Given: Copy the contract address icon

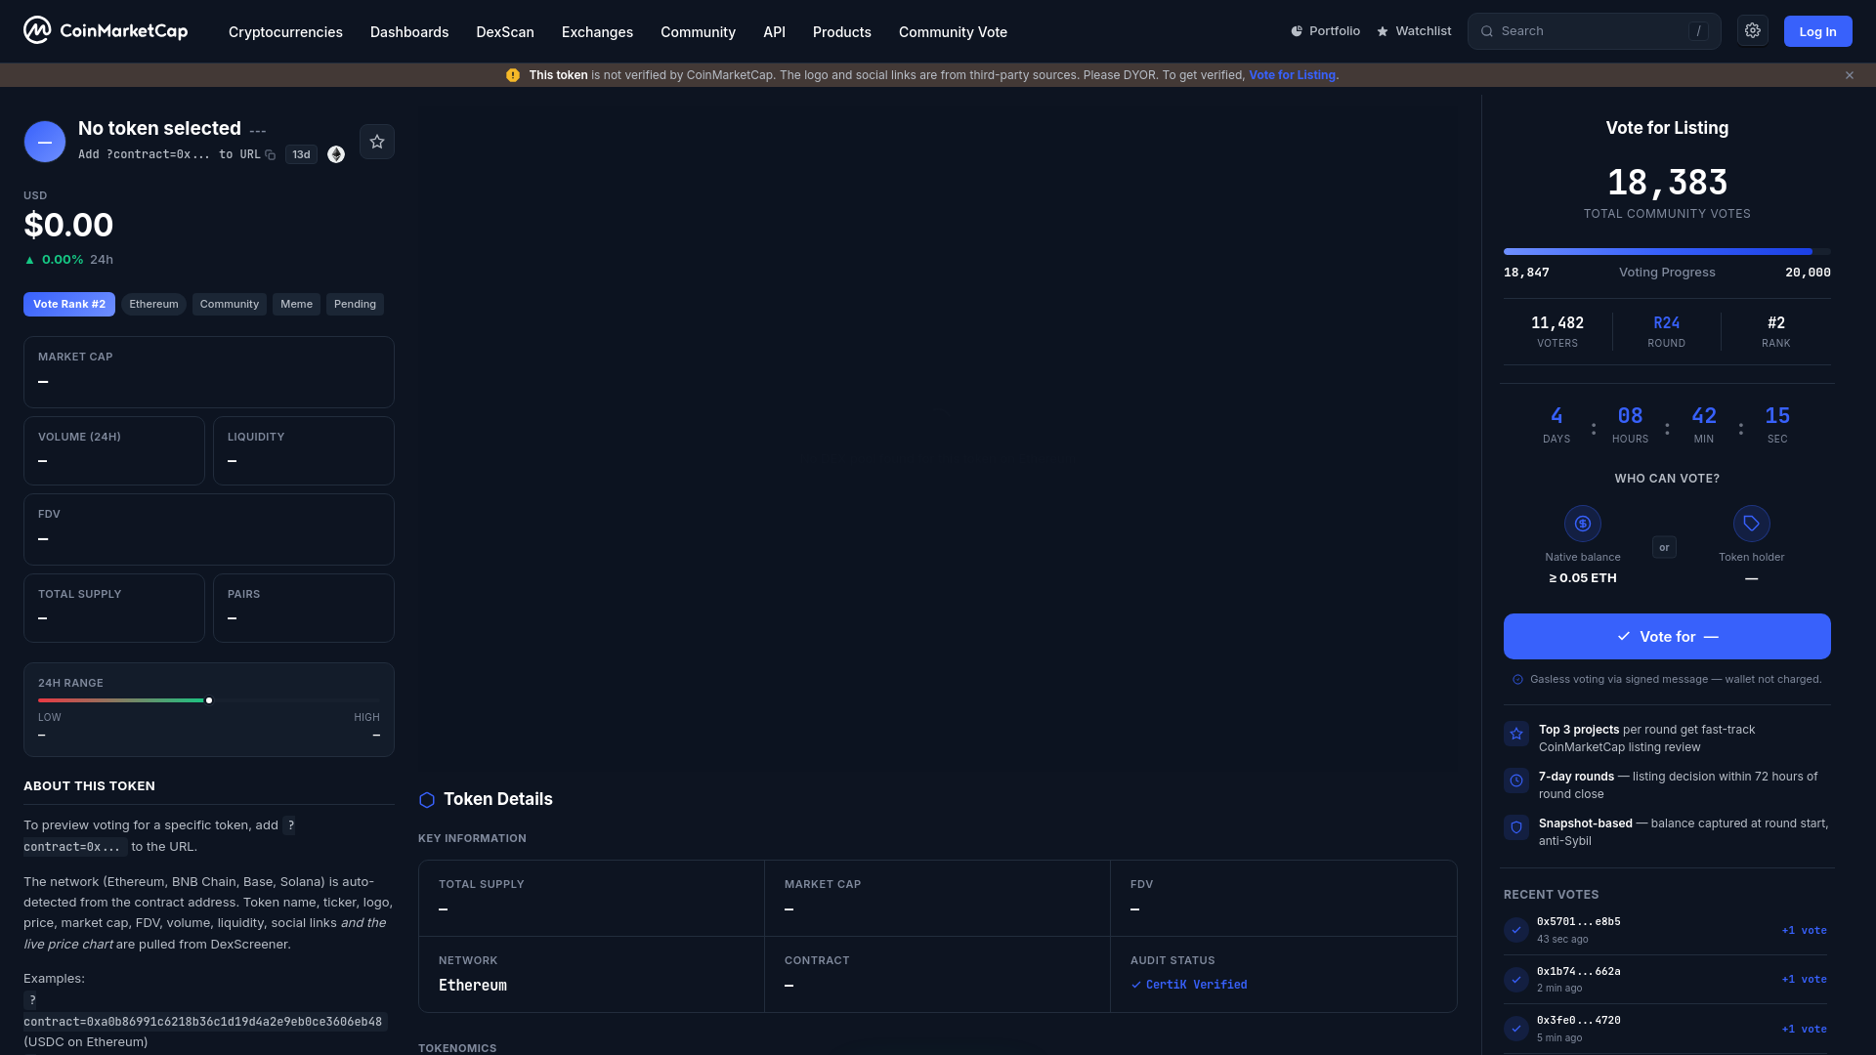Looking at the screenshot, I should point(271,154).
